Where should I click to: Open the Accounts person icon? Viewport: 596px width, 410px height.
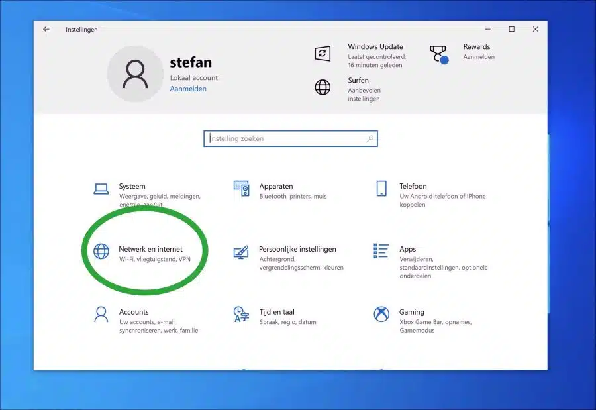pos(101,315)
